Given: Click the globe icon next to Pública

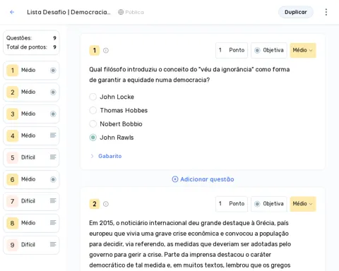Looking at the screenshot, I should click(121, 12).
